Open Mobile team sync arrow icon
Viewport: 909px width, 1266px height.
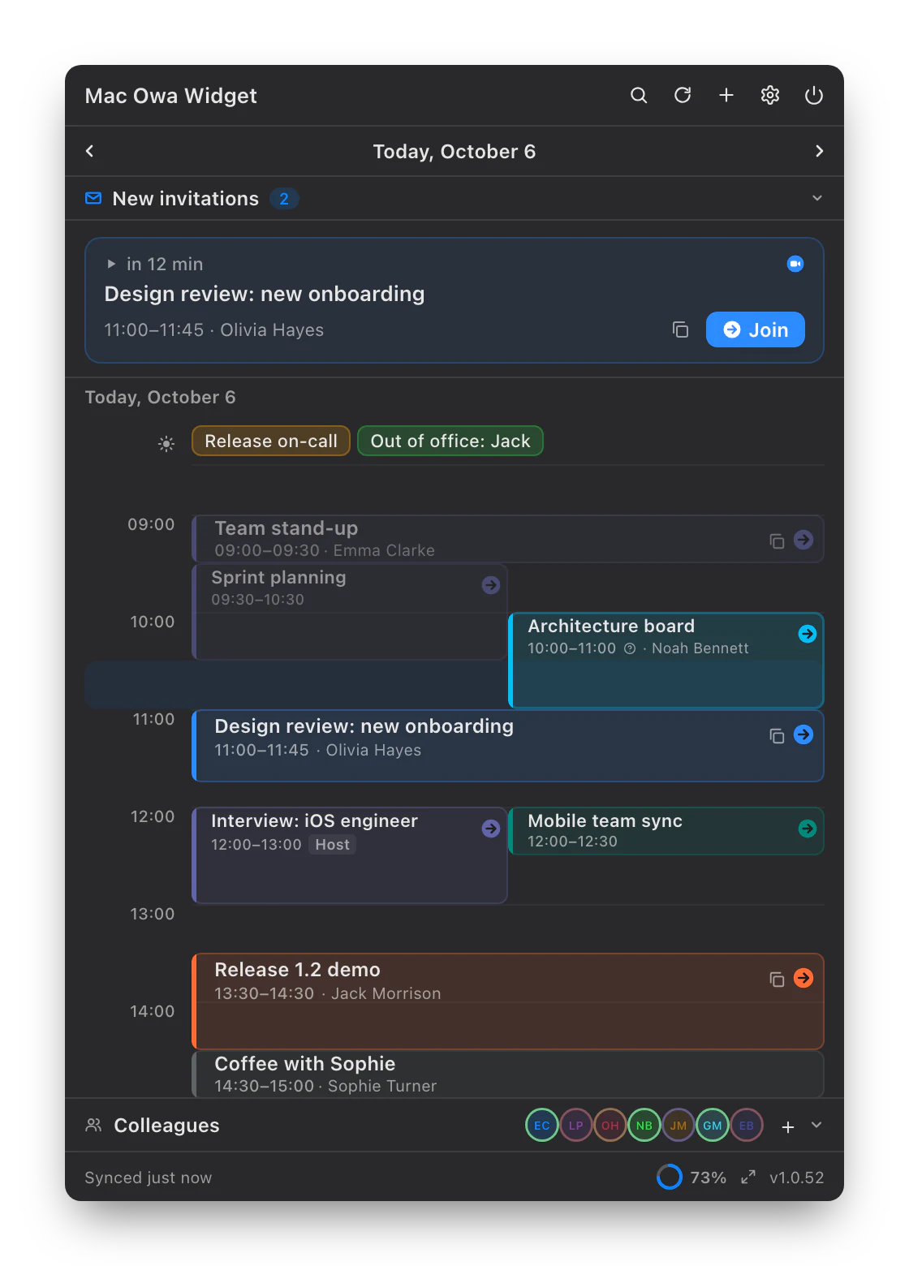click(x=808, y=829)
